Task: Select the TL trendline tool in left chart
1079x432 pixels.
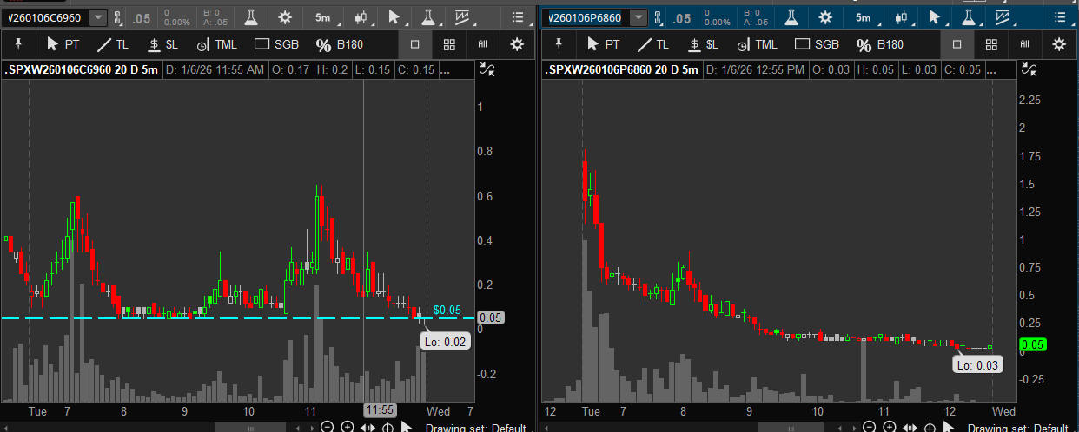Action: click(x=115, y=44)
